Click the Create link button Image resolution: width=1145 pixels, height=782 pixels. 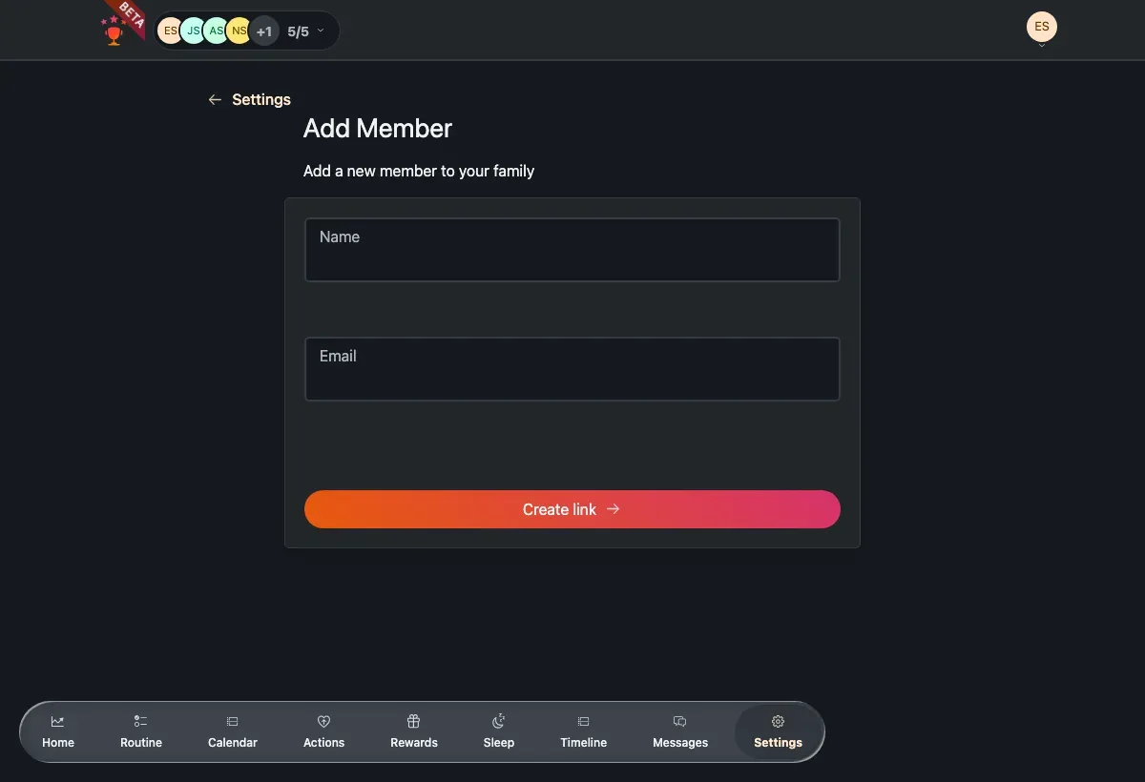tap(572, 509)
